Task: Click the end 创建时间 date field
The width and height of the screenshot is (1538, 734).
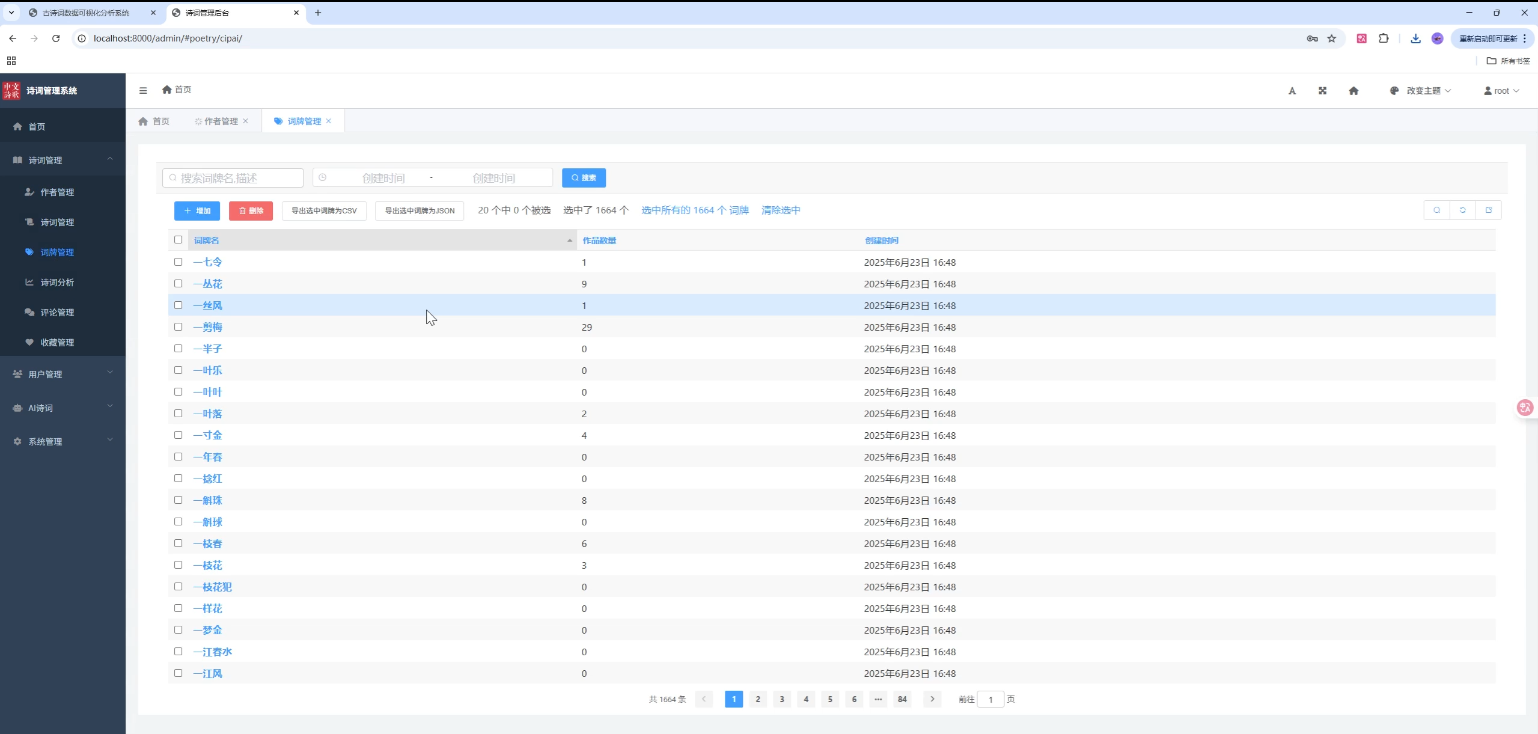Action: pos(493,178)
